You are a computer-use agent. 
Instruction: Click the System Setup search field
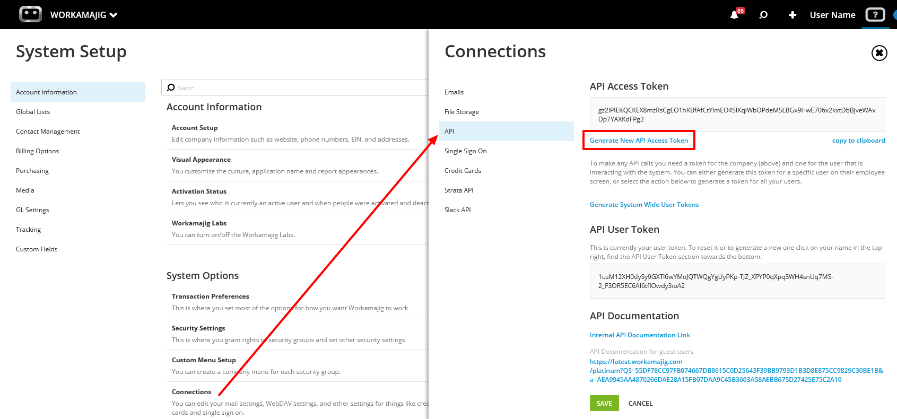click(x=295, y=88)
